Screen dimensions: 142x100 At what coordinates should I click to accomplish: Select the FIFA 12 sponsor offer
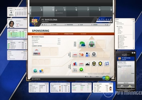pyautogui.click(x=37, y=51)
